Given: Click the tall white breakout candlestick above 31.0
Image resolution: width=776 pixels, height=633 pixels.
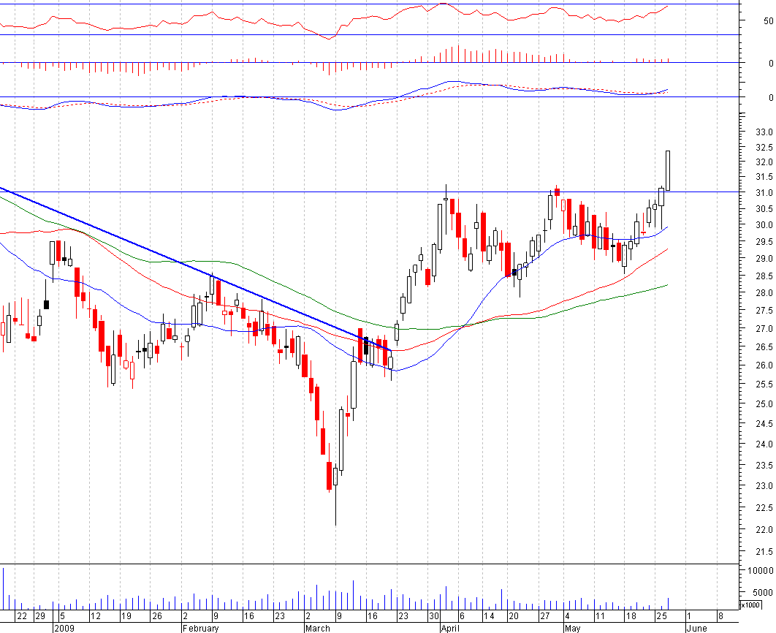Looking at the screenshot, I should pyautogui.click(x=668, y=170).
